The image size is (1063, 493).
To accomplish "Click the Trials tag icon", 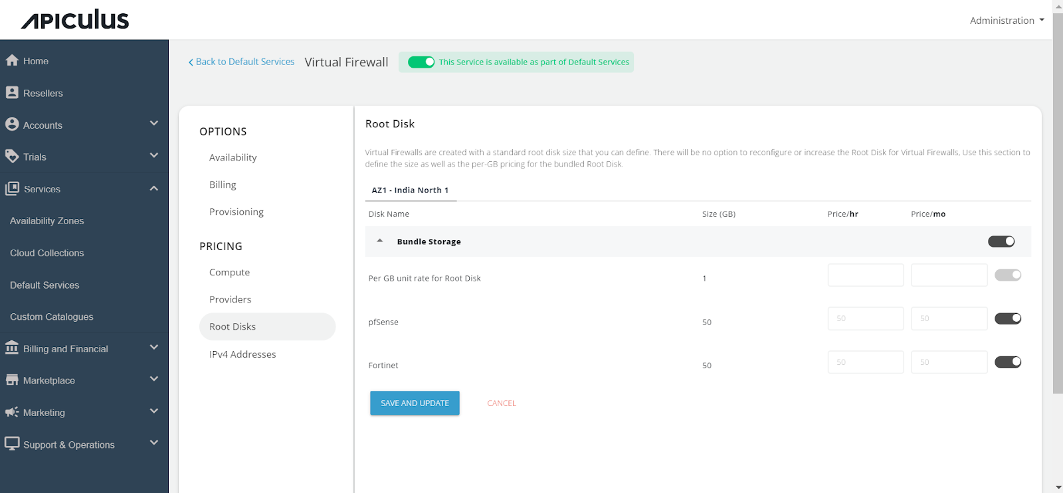I will point(12,156).
